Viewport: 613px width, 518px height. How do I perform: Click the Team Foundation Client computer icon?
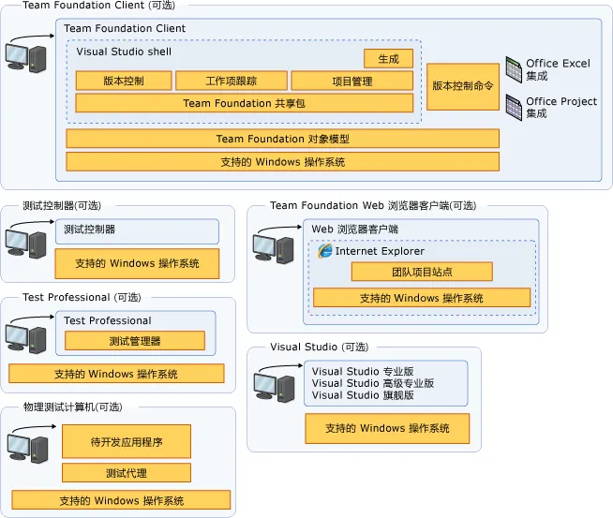pos(26,58)
